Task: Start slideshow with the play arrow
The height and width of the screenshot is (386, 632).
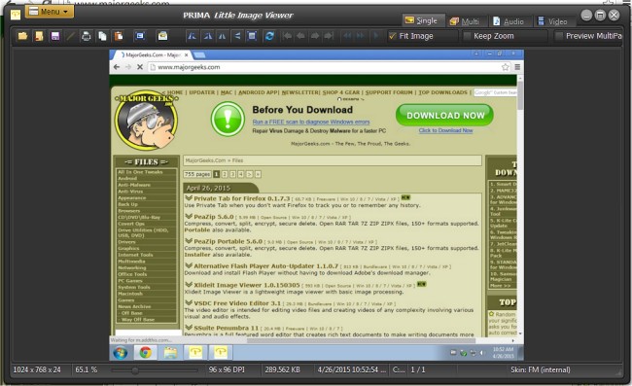Action: [x=375, y=36]
